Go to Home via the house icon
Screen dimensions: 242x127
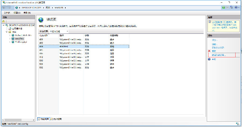point(231,8)
